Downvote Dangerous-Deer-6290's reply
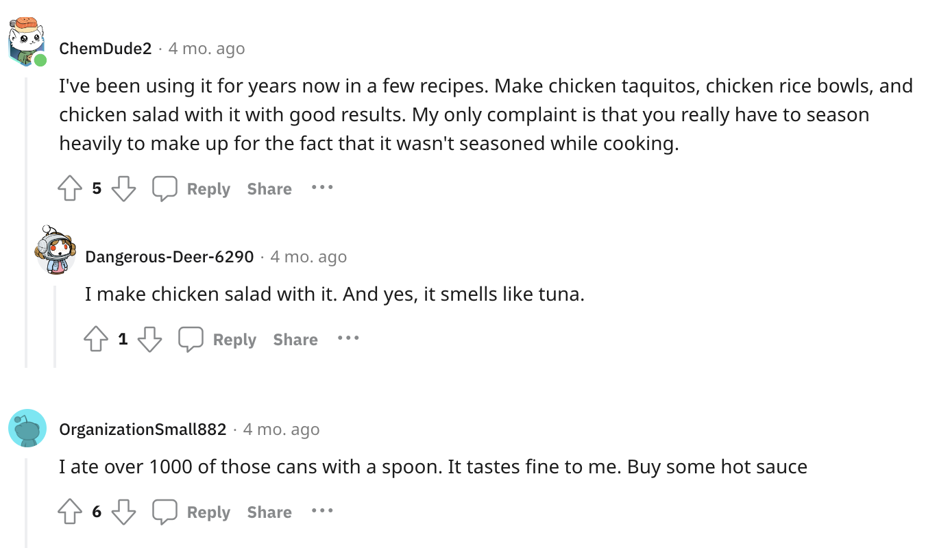The image size is (950, 548). 149,339
